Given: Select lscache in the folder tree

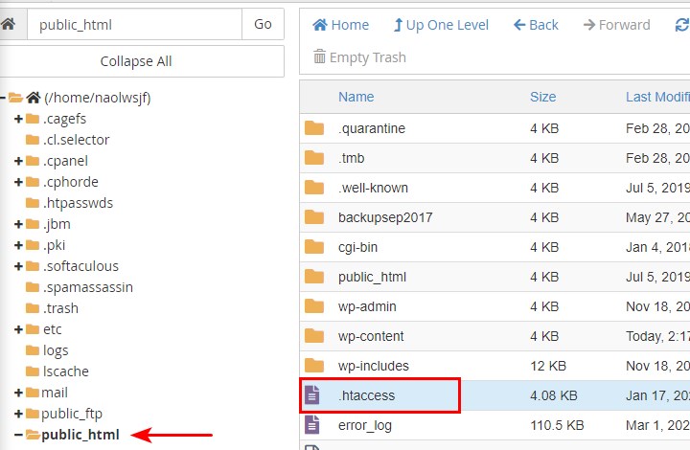Looking at the screenshot, I should tap(65, 371).
